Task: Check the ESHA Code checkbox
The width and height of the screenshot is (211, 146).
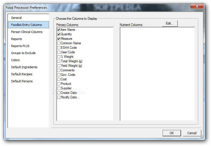Action: click(x=59, y=48)
